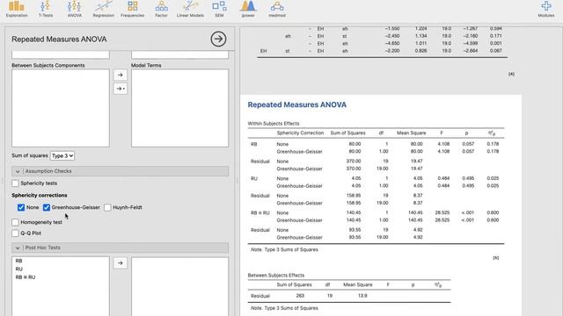Open the Frequencies analyses menu
Screen dimensions: 563x316
133,9
